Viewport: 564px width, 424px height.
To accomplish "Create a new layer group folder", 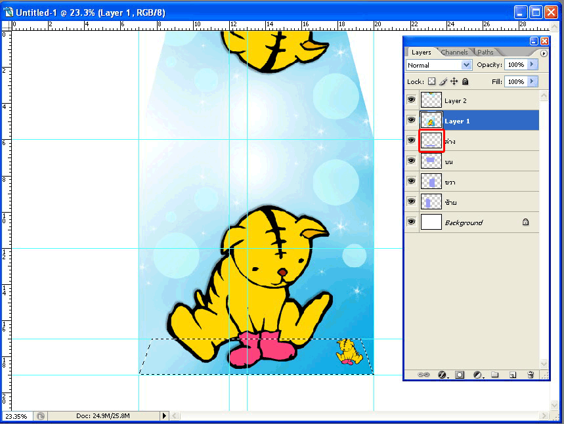I will [495, 375].
